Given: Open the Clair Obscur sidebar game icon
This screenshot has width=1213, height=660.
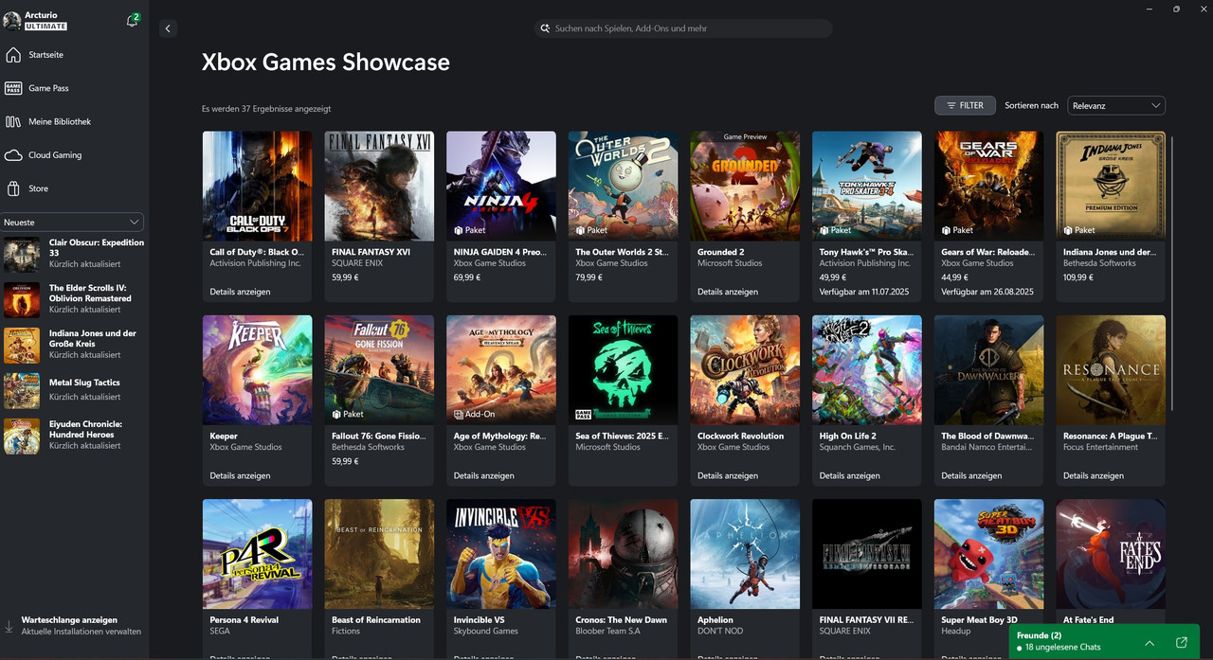Looking at the screenshot, I should (22, 254).
